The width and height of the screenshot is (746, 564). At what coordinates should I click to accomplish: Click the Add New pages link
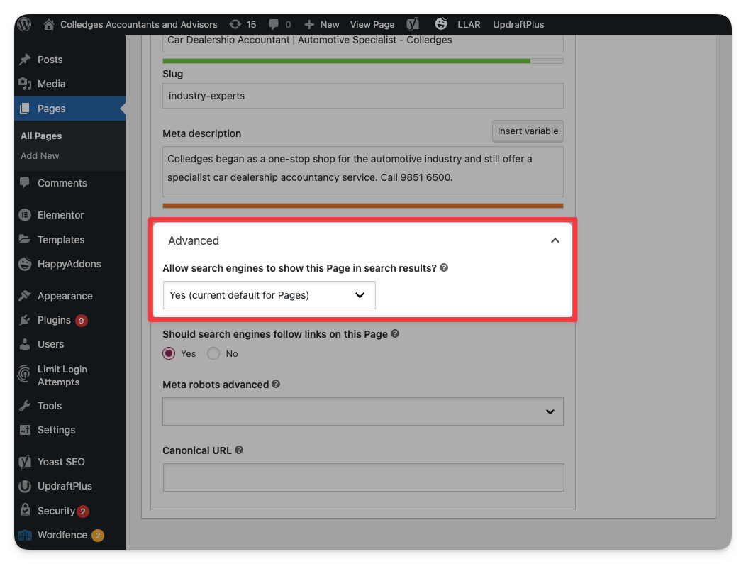point(40,155)
